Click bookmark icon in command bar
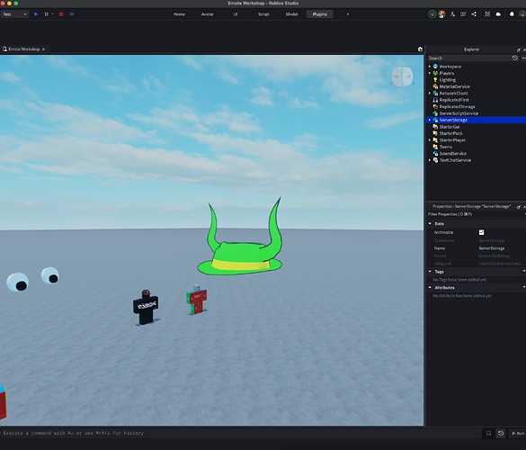Viewport: 526px width, 450px height. (488, 433)
